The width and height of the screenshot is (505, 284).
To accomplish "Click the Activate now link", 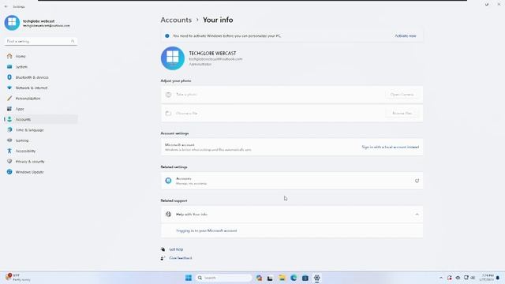I will pos(405,35).
